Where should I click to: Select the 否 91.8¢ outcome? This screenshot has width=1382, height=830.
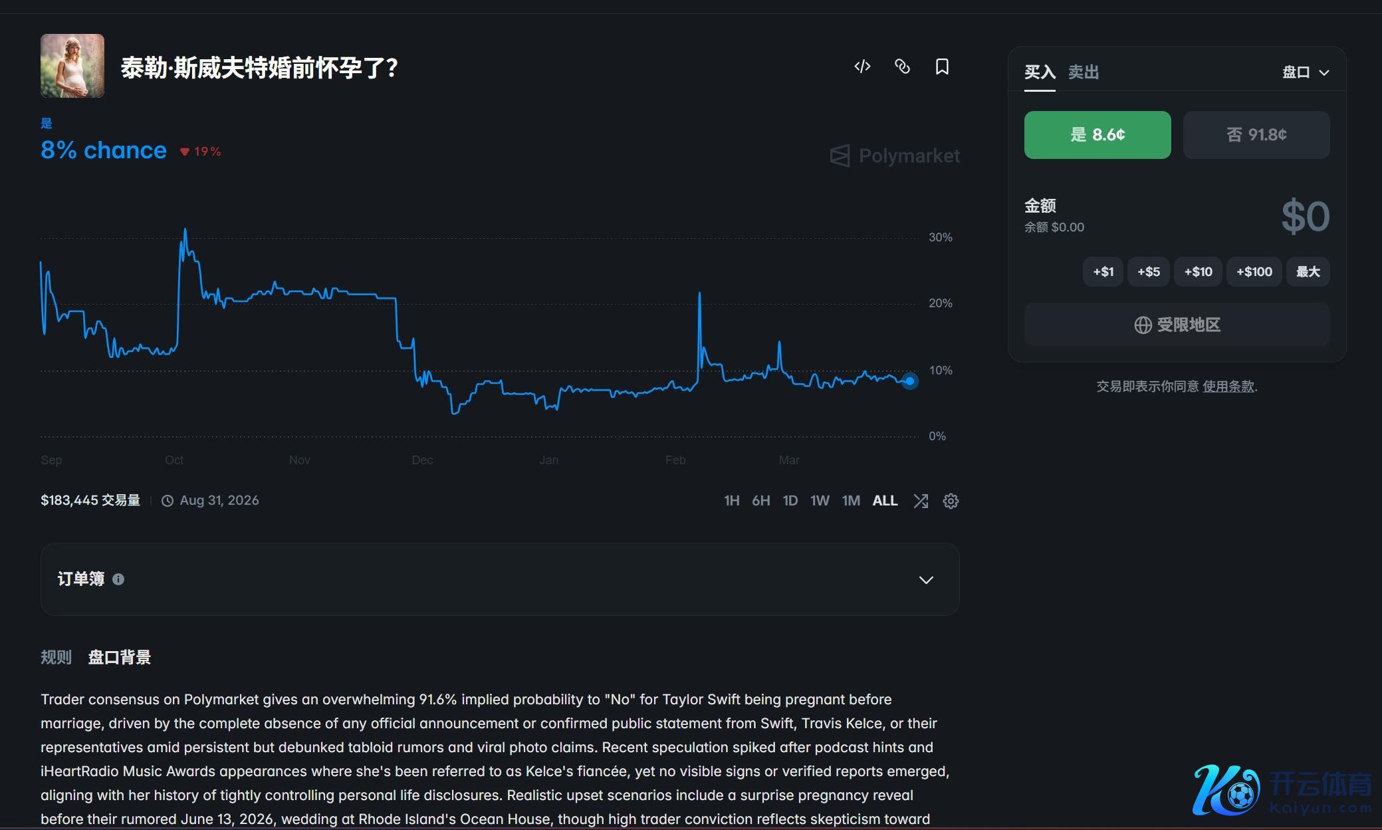tap(1256, 135)
